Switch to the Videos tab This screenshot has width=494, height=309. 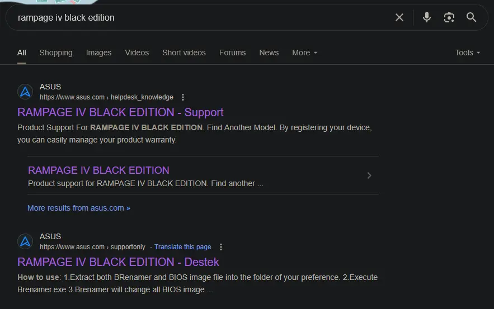pos(137,53)
